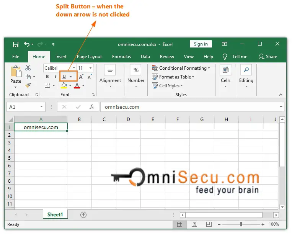Image resolution: width=292 pixels, height=234 pixels.
Task: Click the Tell me search box
Action: pos(235,57)
